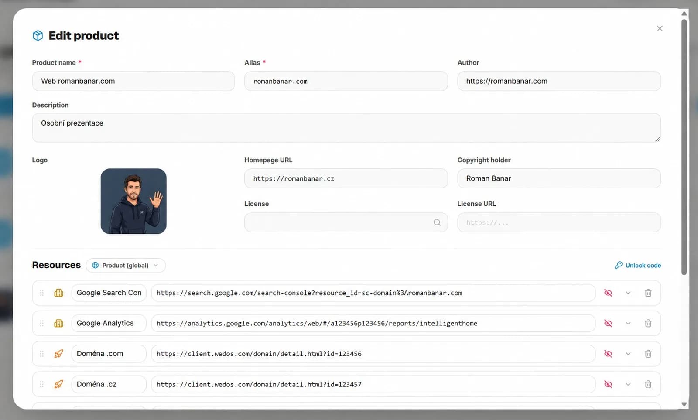The width and height of the screenshot is (698, 420).
Task: Close the Edit product dialog
Action: point(660,28)
